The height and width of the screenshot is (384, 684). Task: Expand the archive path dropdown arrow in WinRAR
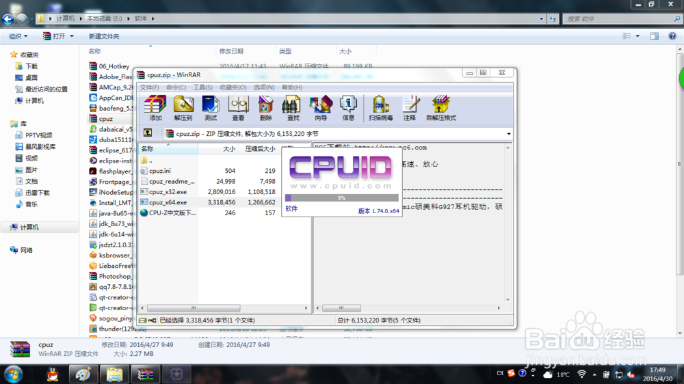(509, 134)
